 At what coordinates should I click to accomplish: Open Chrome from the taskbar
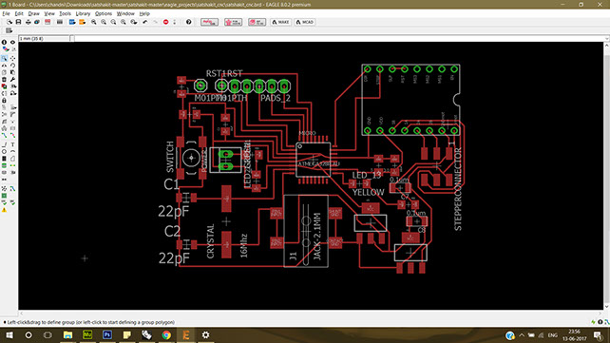point(166,334)
